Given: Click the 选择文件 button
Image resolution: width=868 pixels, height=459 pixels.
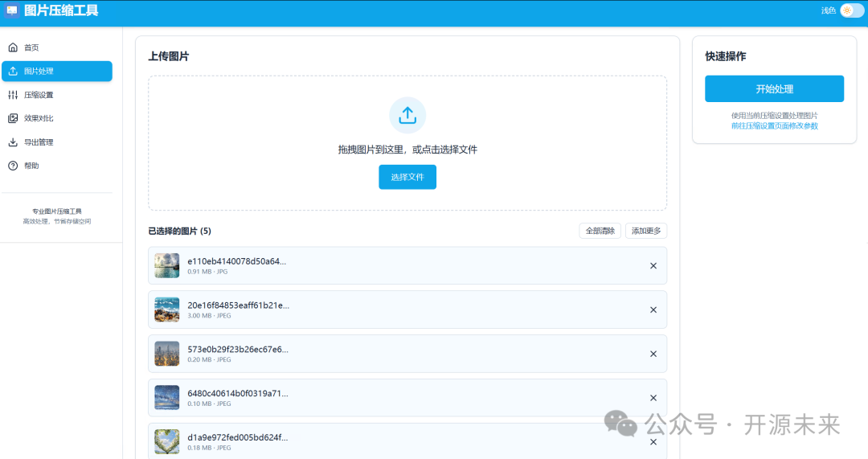Looking at the screenshot, I should pos(407,177).
